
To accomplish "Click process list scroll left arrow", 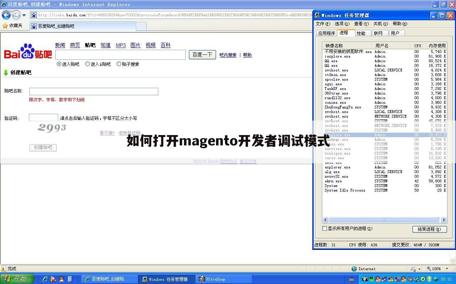I will pyautogui.click(x=325, y=220).
